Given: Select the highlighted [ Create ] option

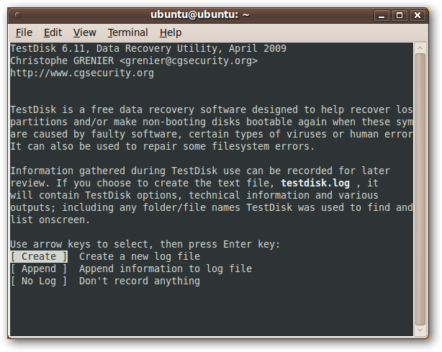Looking at the screenshot, I should 39,256.
